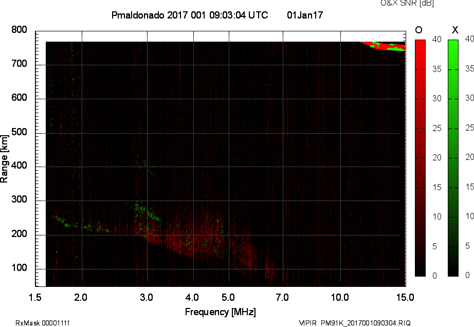Click the 7.0 frequency tick label
This screenshot has width=474, height=327.
(x=282, y=297)
